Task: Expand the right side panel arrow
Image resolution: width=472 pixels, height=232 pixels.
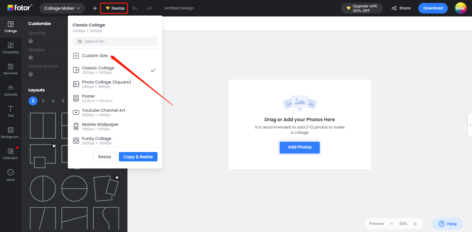Action: tap(470, 125)
